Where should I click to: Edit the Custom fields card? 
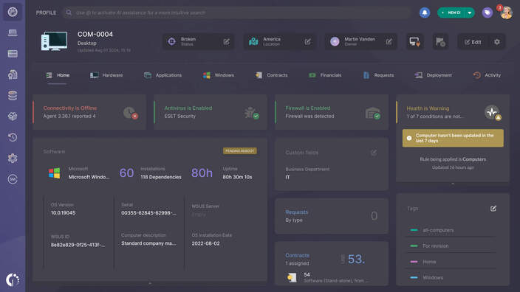tap(374, 153)
